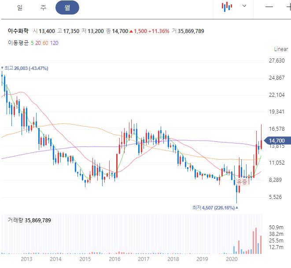The image size is (291, 268).
Task: Click the 14,700 current price tag
Action: coord(277,140)
